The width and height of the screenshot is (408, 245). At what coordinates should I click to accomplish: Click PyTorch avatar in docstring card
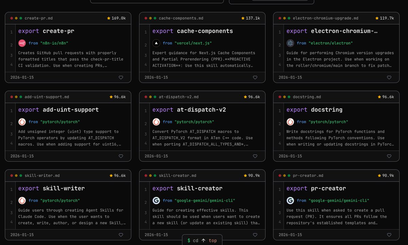(290, 122)
